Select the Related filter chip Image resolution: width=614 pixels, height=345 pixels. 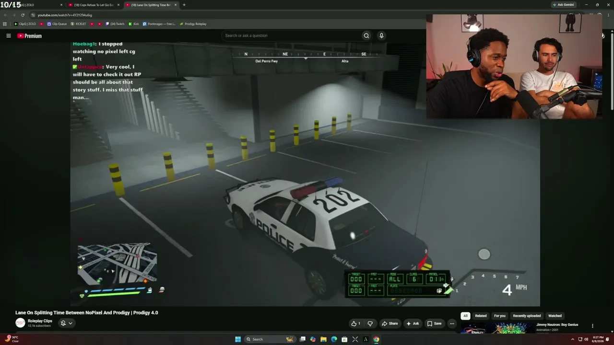coord(481,316)
